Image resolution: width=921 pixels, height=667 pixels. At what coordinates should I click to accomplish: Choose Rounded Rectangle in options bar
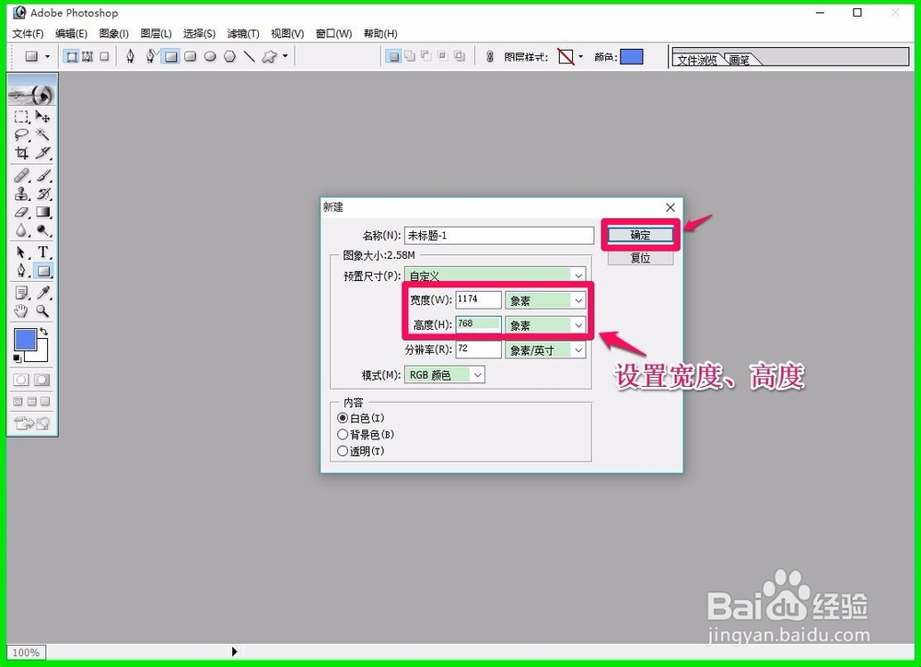[191, 57]
